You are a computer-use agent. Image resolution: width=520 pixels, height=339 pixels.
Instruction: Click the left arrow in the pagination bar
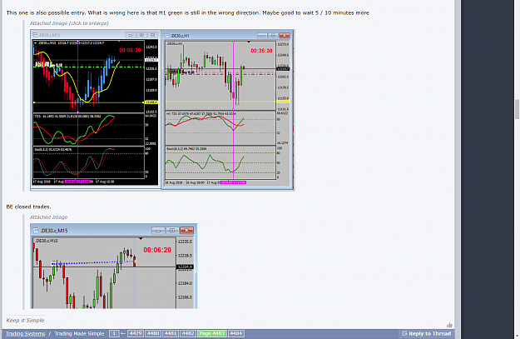[x=123, y=334]
